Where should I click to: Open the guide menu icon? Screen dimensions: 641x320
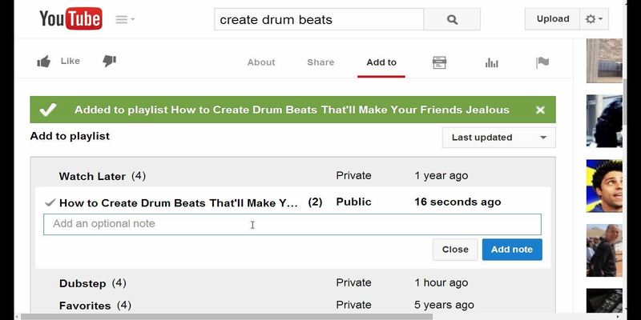tap(125, 19)
